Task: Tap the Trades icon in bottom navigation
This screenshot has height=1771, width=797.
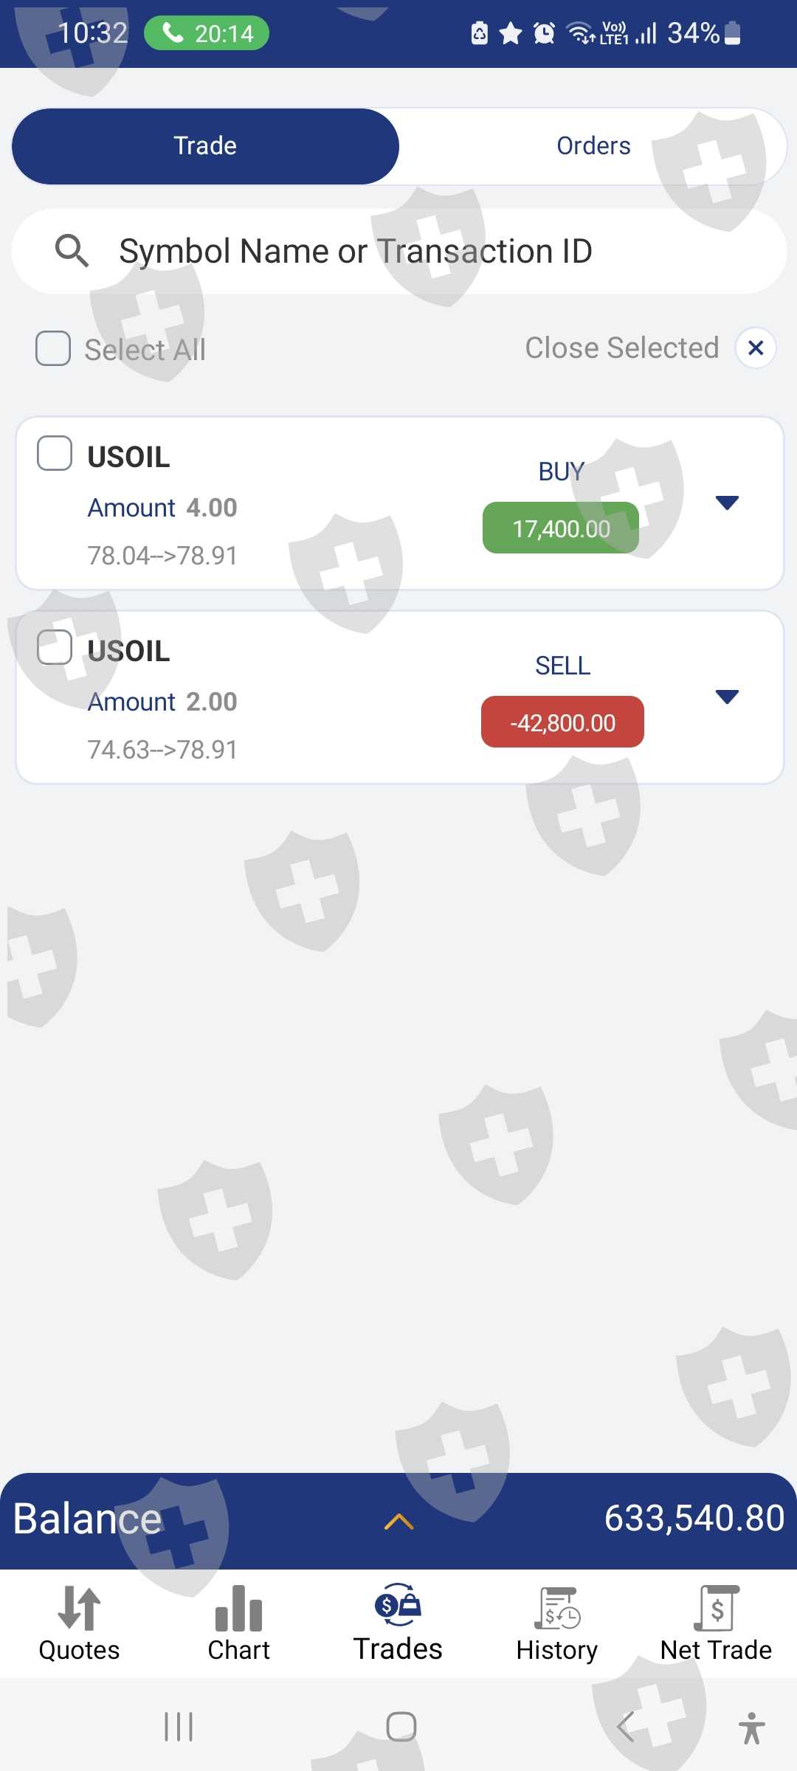Action: pyautogui.click(x=398, y=1606)
